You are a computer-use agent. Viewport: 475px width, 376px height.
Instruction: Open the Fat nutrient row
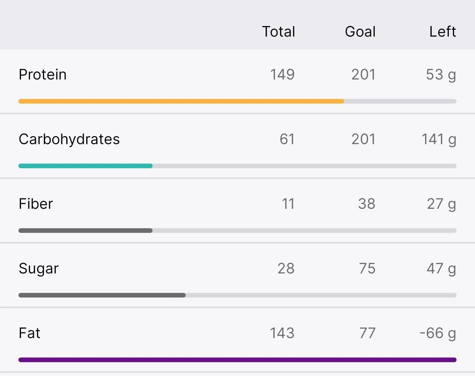[237, 340]
